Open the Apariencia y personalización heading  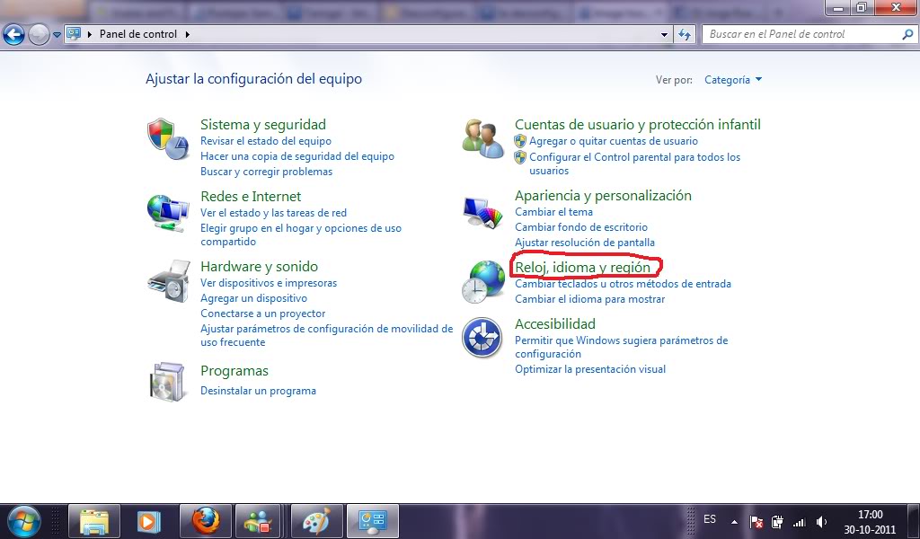click(x=603, y=195)
